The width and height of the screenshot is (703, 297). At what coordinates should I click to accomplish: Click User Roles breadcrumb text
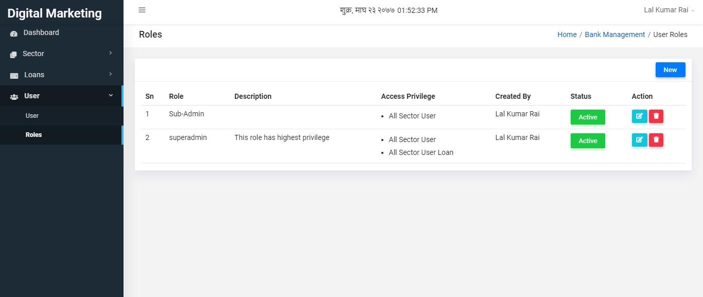670,34
